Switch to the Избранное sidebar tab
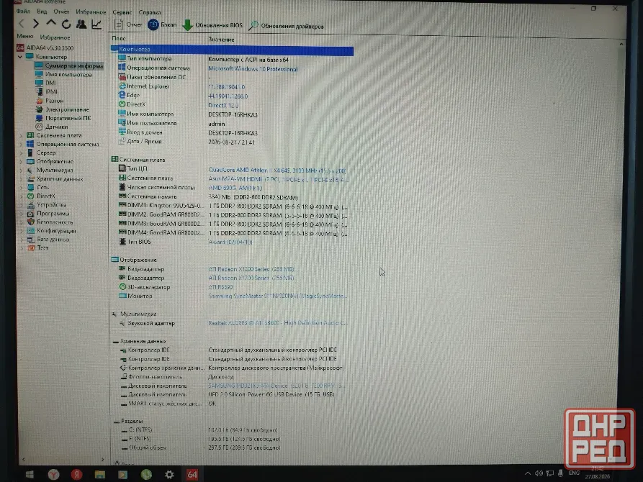Image resolution: width=643 pixels, height=482 pixels. 55,37
